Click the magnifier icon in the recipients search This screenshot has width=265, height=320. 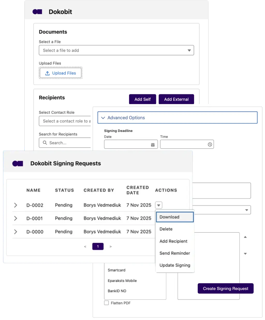coord(45,143)
